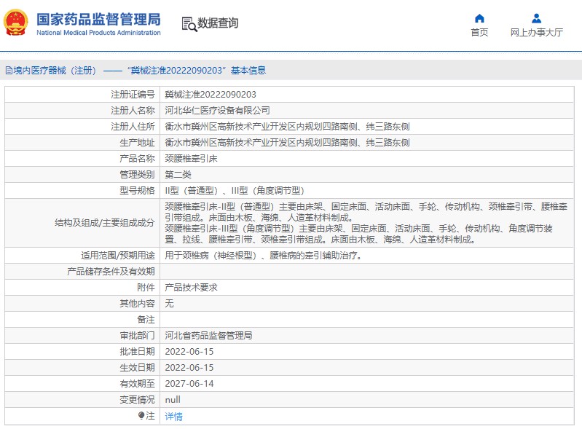Select the 生产地址 address value
The height and width of the screenshot is (429, 582).
[287, 143]
